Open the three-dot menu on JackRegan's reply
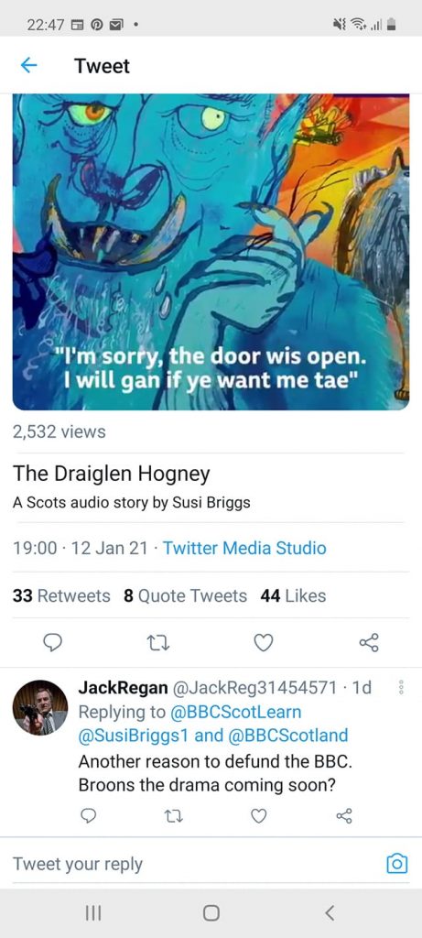This screenshot has height=938, width=422. coord(401,687)
